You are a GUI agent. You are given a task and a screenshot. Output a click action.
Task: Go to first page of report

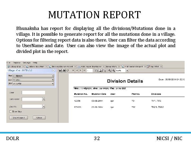(x=73, y=70)
